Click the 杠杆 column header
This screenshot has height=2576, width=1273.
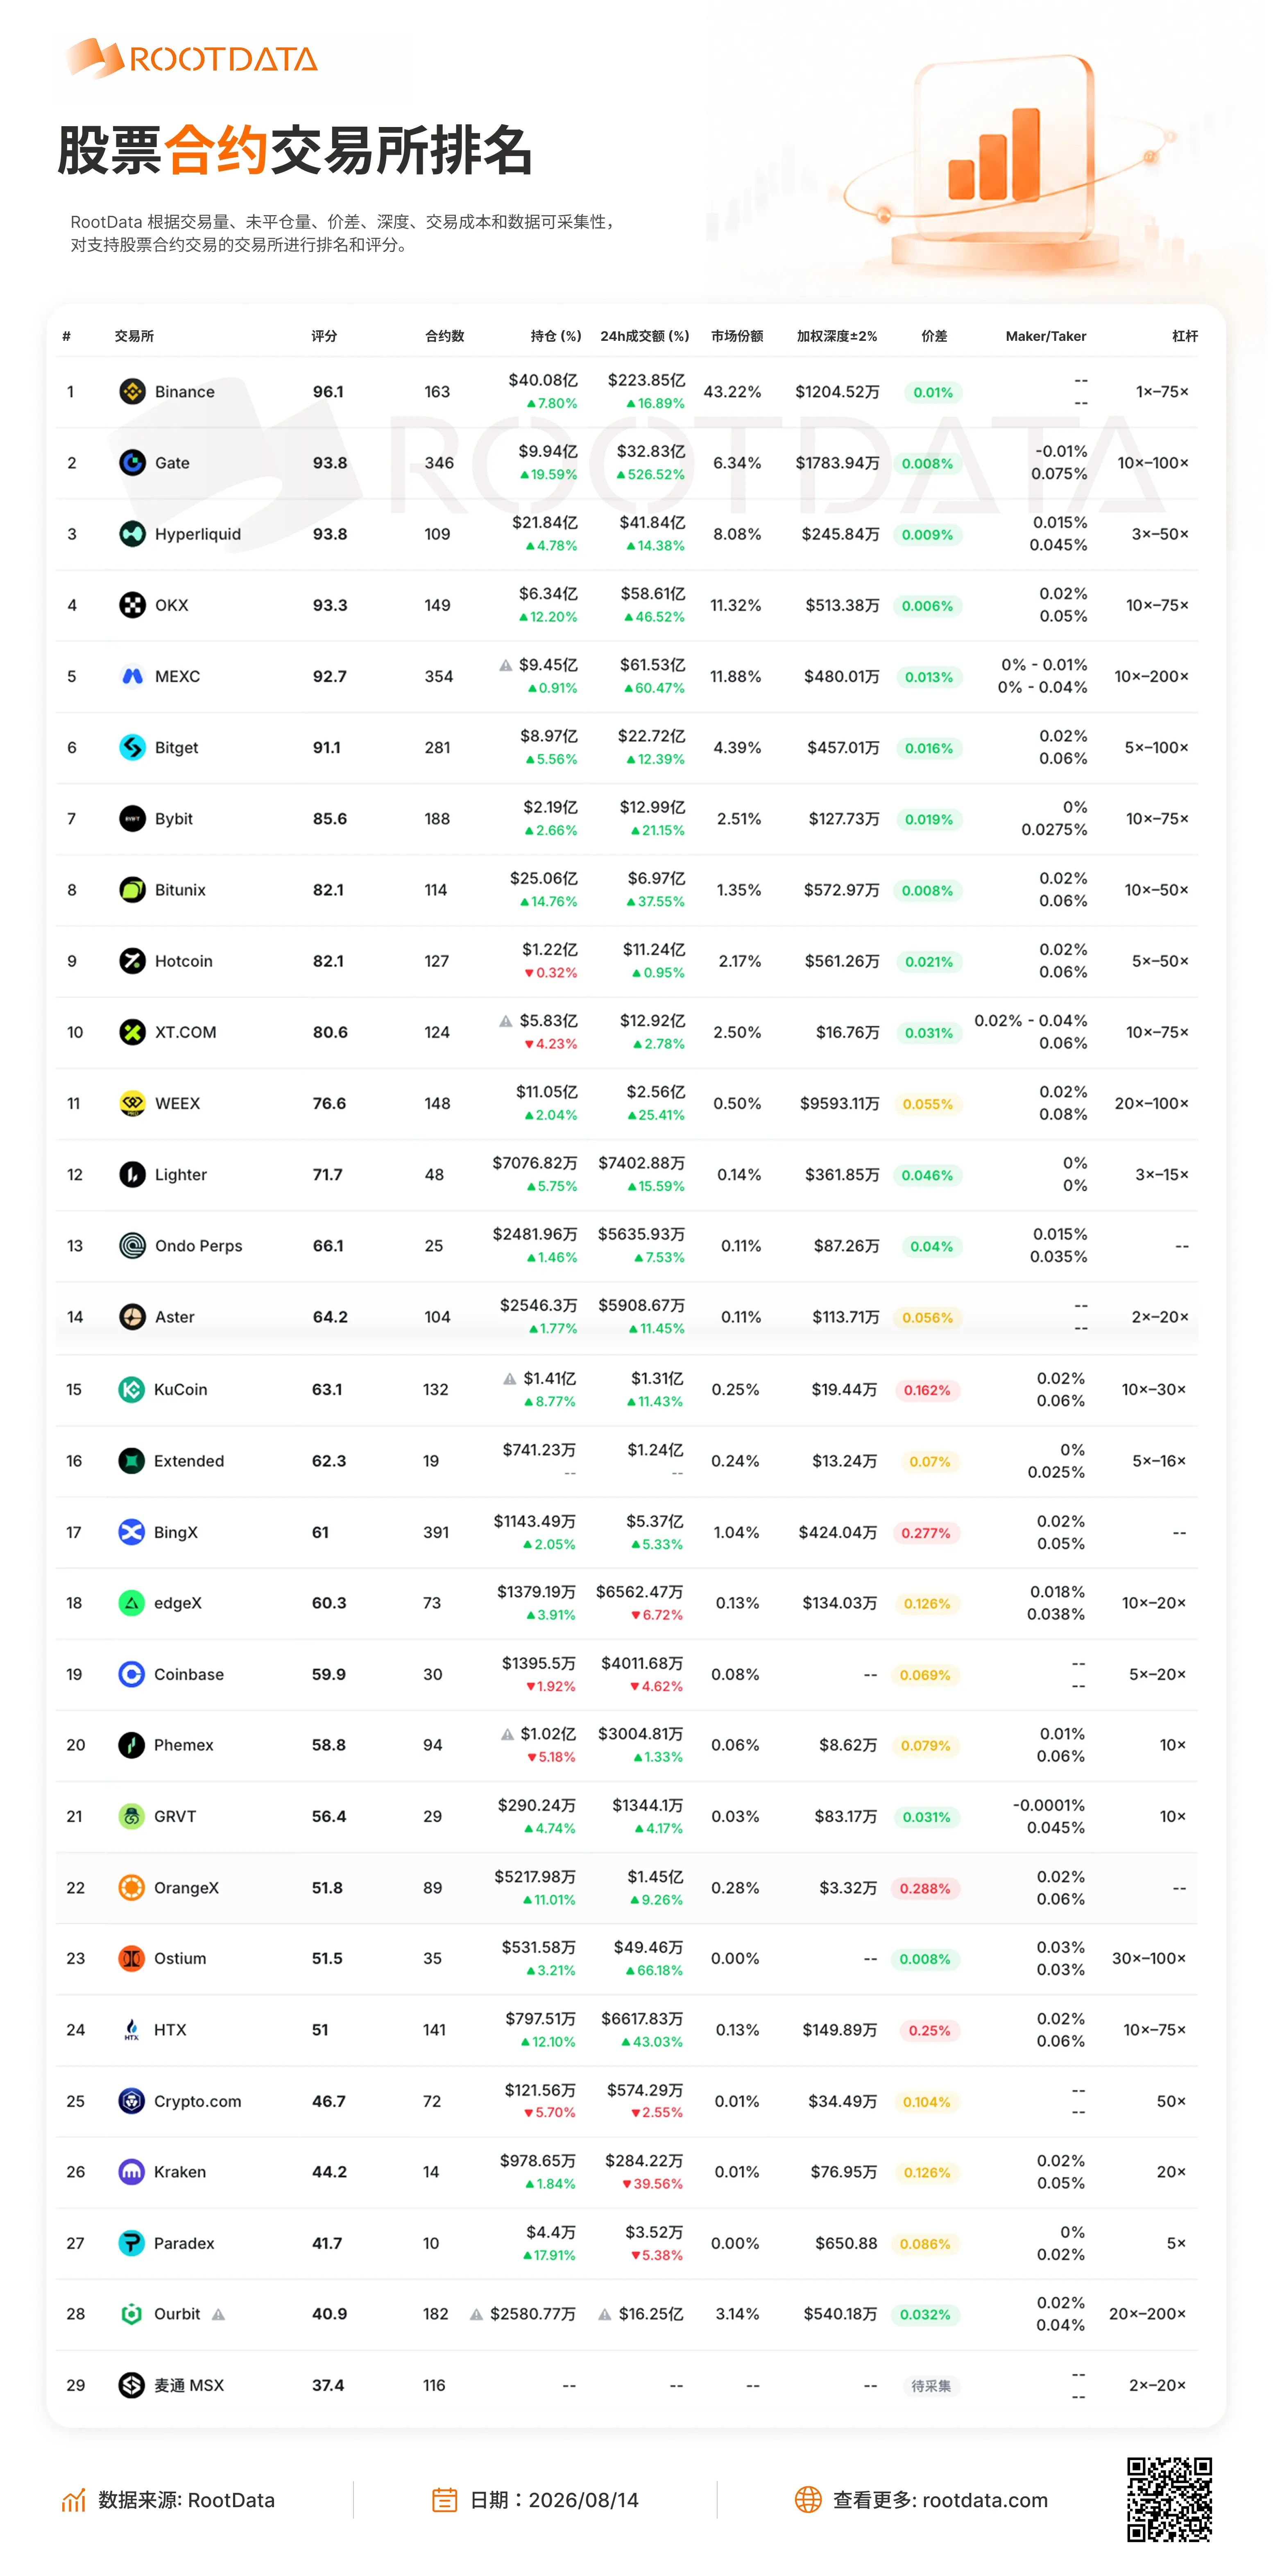point(1185,336)
